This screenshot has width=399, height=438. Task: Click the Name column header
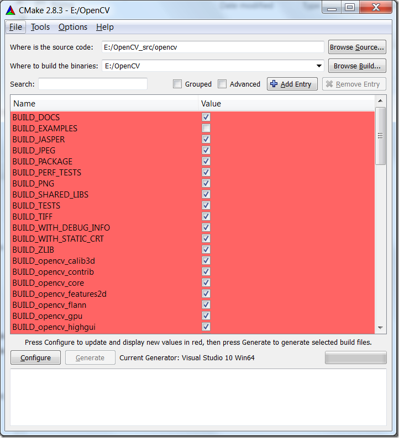[104, 104]
